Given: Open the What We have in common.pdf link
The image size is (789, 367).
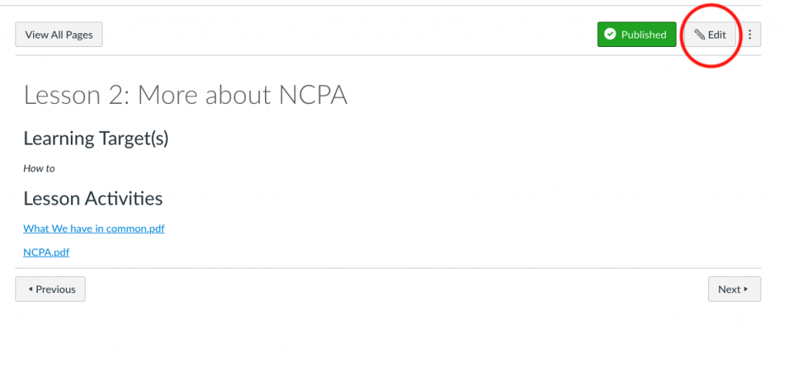Looking at the screenshot, I should (x=94, y=229).
